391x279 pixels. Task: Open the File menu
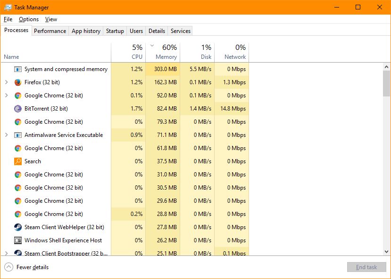(8, 19)
